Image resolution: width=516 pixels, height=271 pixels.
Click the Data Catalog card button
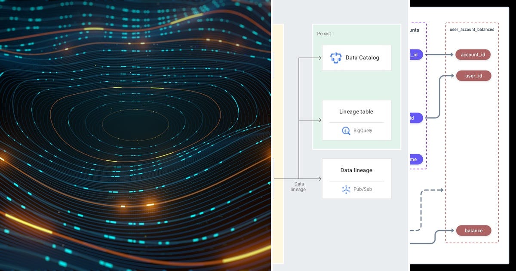coord(356,58)
